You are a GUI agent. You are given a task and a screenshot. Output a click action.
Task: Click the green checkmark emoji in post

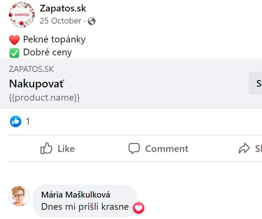coord(14,53)
